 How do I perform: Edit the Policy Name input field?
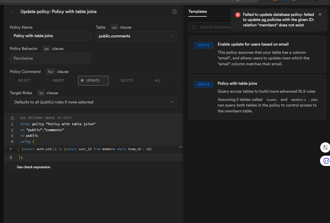point(50,36)
